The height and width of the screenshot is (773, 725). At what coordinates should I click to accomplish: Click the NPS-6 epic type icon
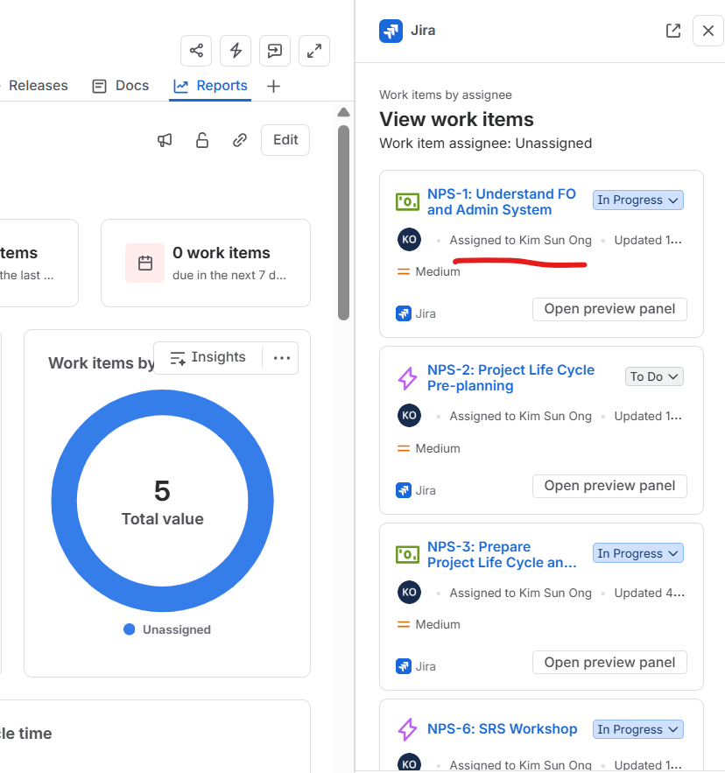click(407, 729)
